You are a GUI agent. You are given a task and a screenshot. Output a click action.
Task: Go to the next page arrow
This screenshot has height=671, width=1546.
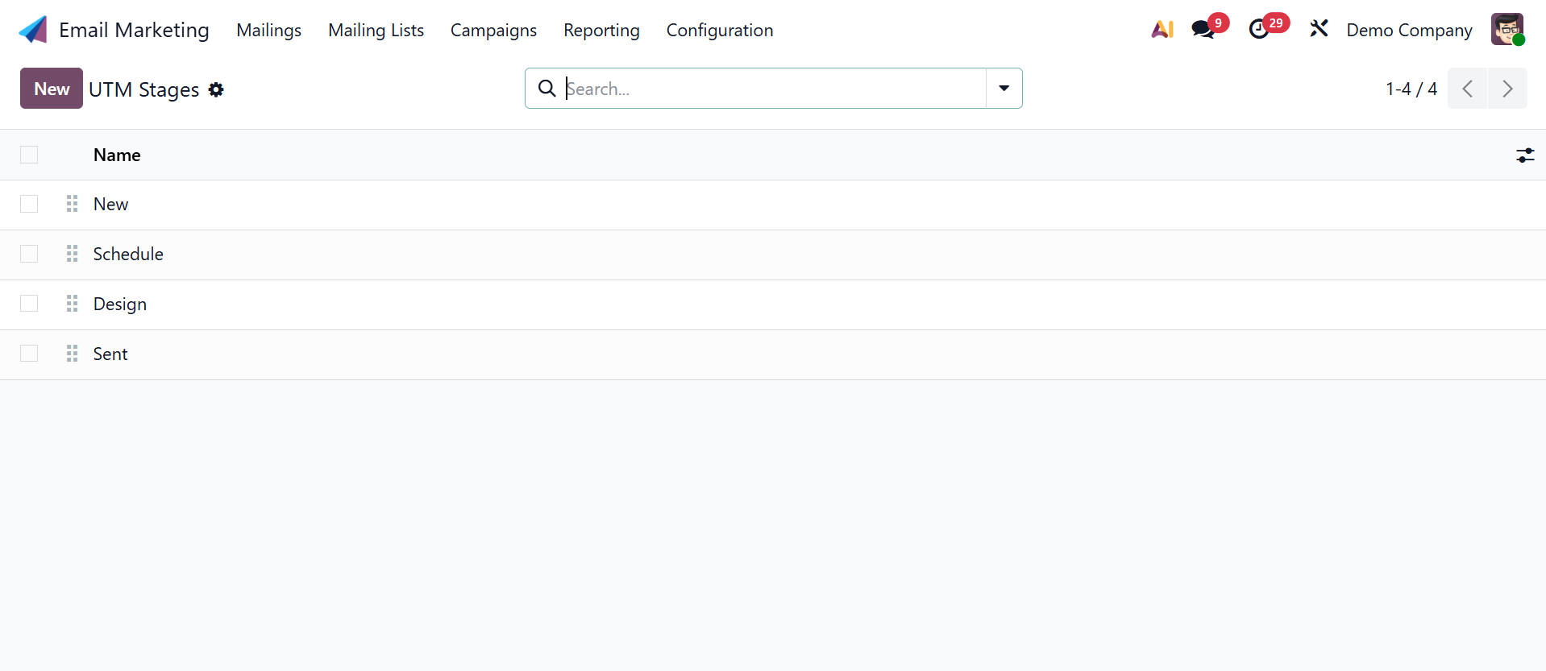1507,89
